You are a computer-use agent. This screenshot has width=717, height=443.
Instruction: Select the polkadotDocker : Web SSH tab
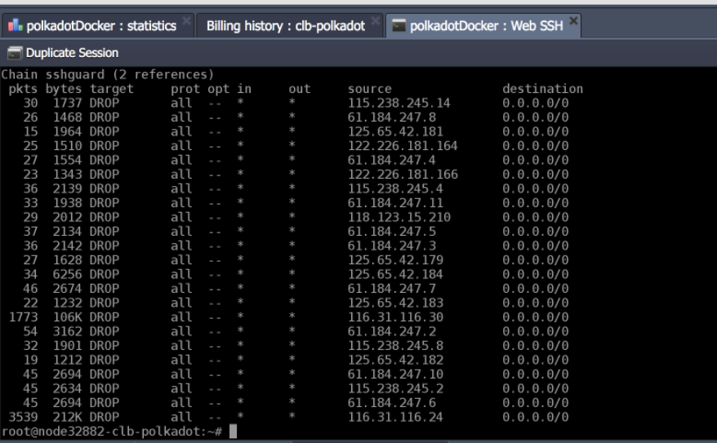pos(488,26)
